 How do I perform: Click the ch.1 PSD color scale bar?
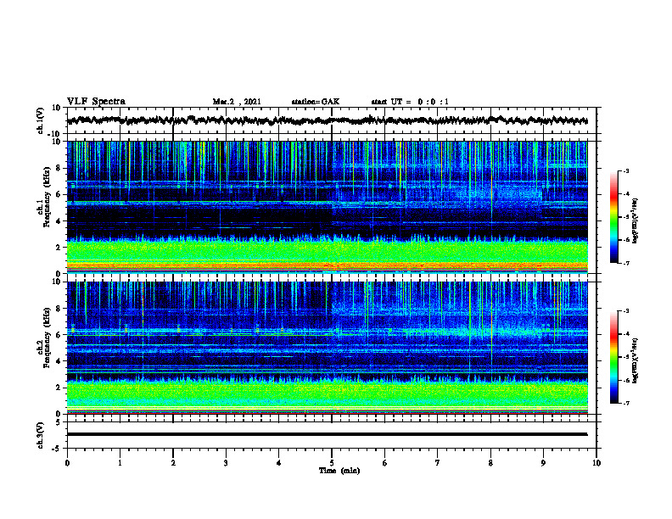point(614,217)
